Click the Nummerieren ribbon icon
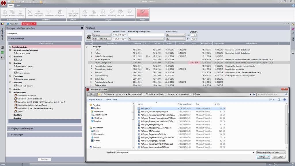The height and width of the screenshot is (166, 295). click(49, 13)
